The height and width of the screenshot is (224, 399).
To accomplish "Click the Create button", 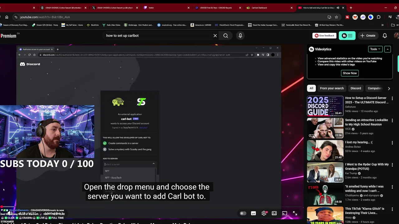I will point(368,35).
